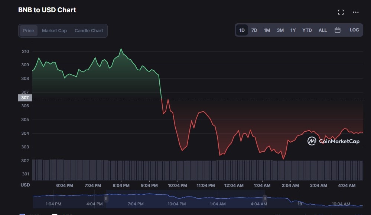Image resolution: width=371 pixels, height=215 pixels.
Task: Switch to the Price tab
Action: [29, 31]
